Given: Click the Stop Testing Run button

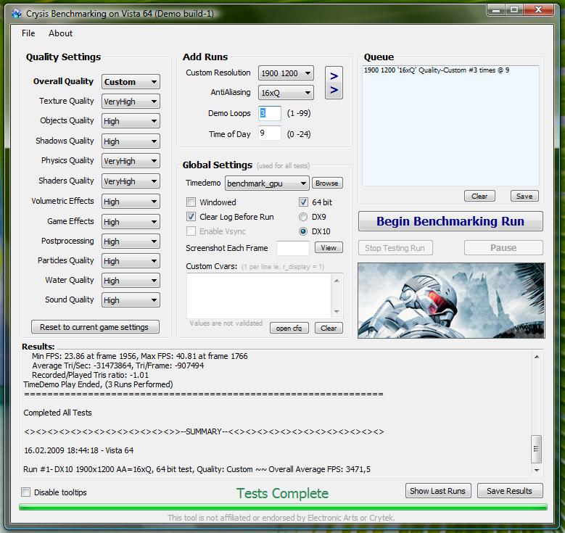Looking at the screenshot, I should pyautogui.click(x=395, y=248).
